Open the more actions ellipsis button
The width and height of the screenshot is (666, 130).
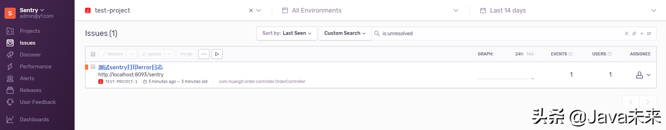click(204, 54)
